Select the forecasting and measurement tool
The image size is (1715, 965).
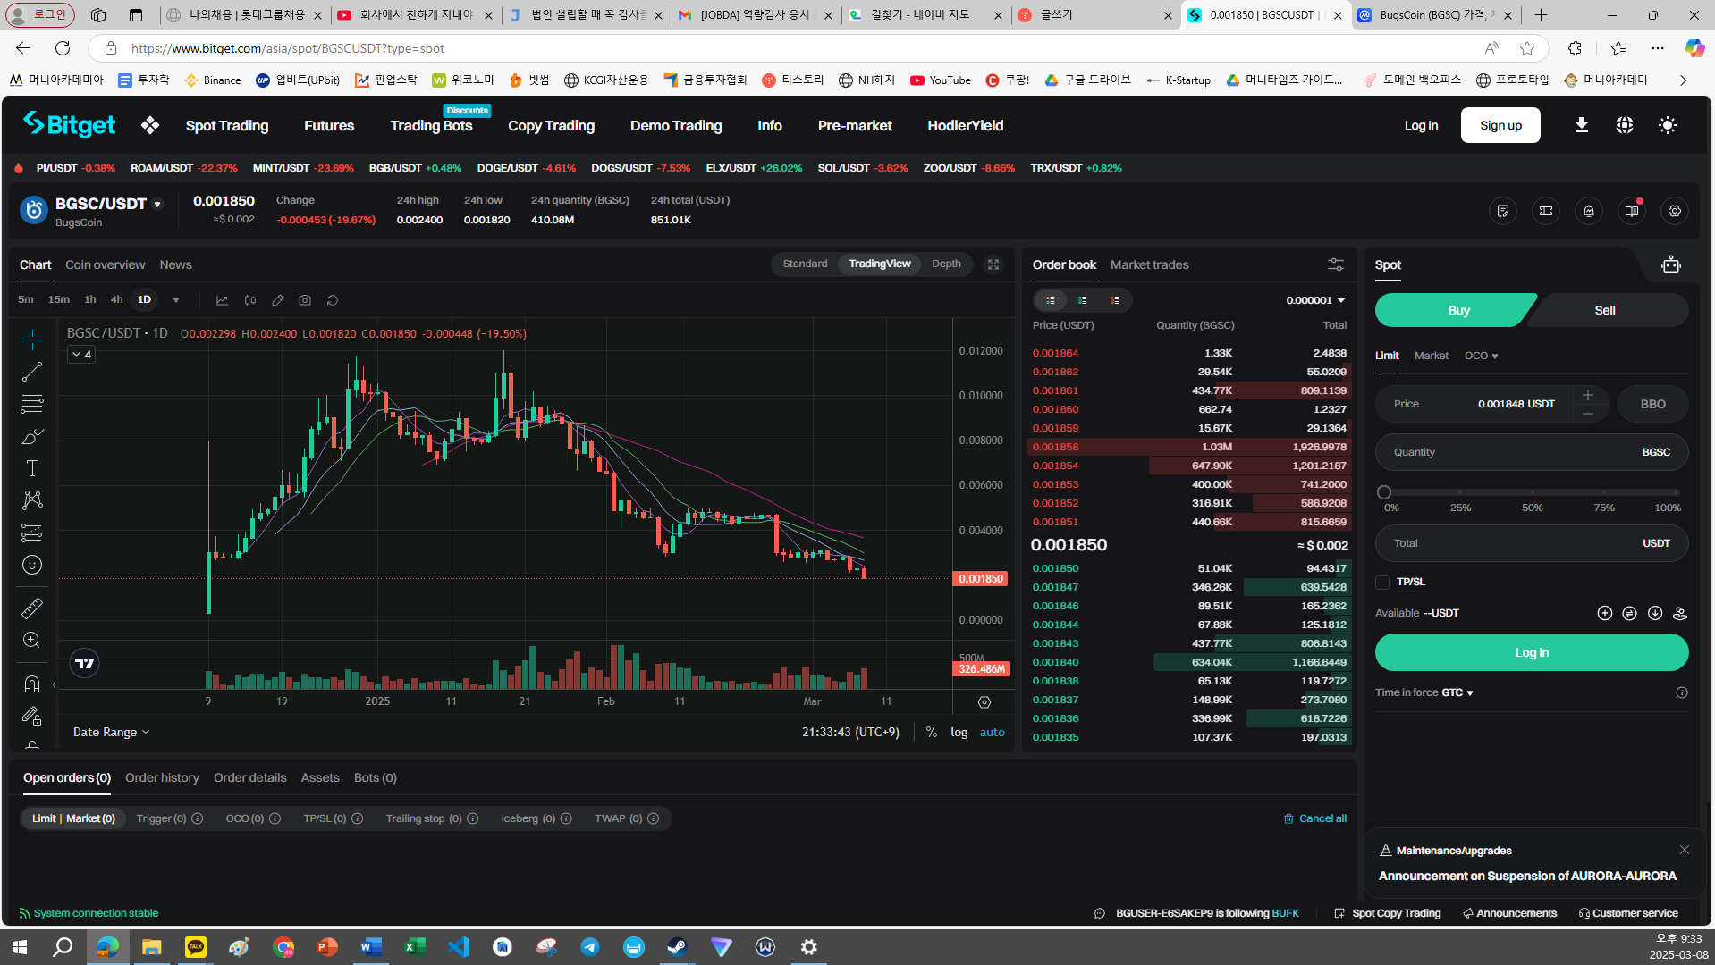pyautogui.click(x=32, y=533)
